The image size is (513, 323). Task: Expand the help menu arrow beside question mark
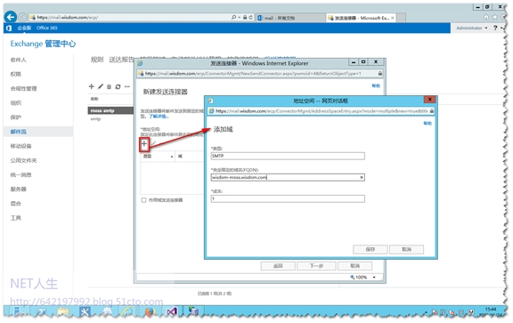click(501, 28)
